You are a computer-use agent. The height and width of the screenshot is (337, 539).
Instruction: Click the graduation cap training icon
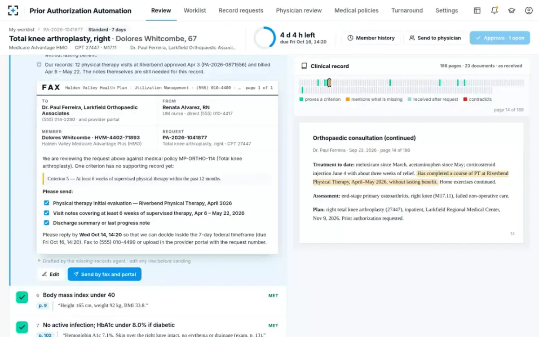pyautogui.click(x=512, y=10)
